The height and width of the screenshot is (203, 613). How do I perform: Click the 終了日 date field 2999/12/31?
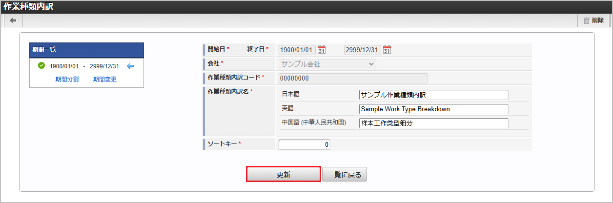click(363, 50)
